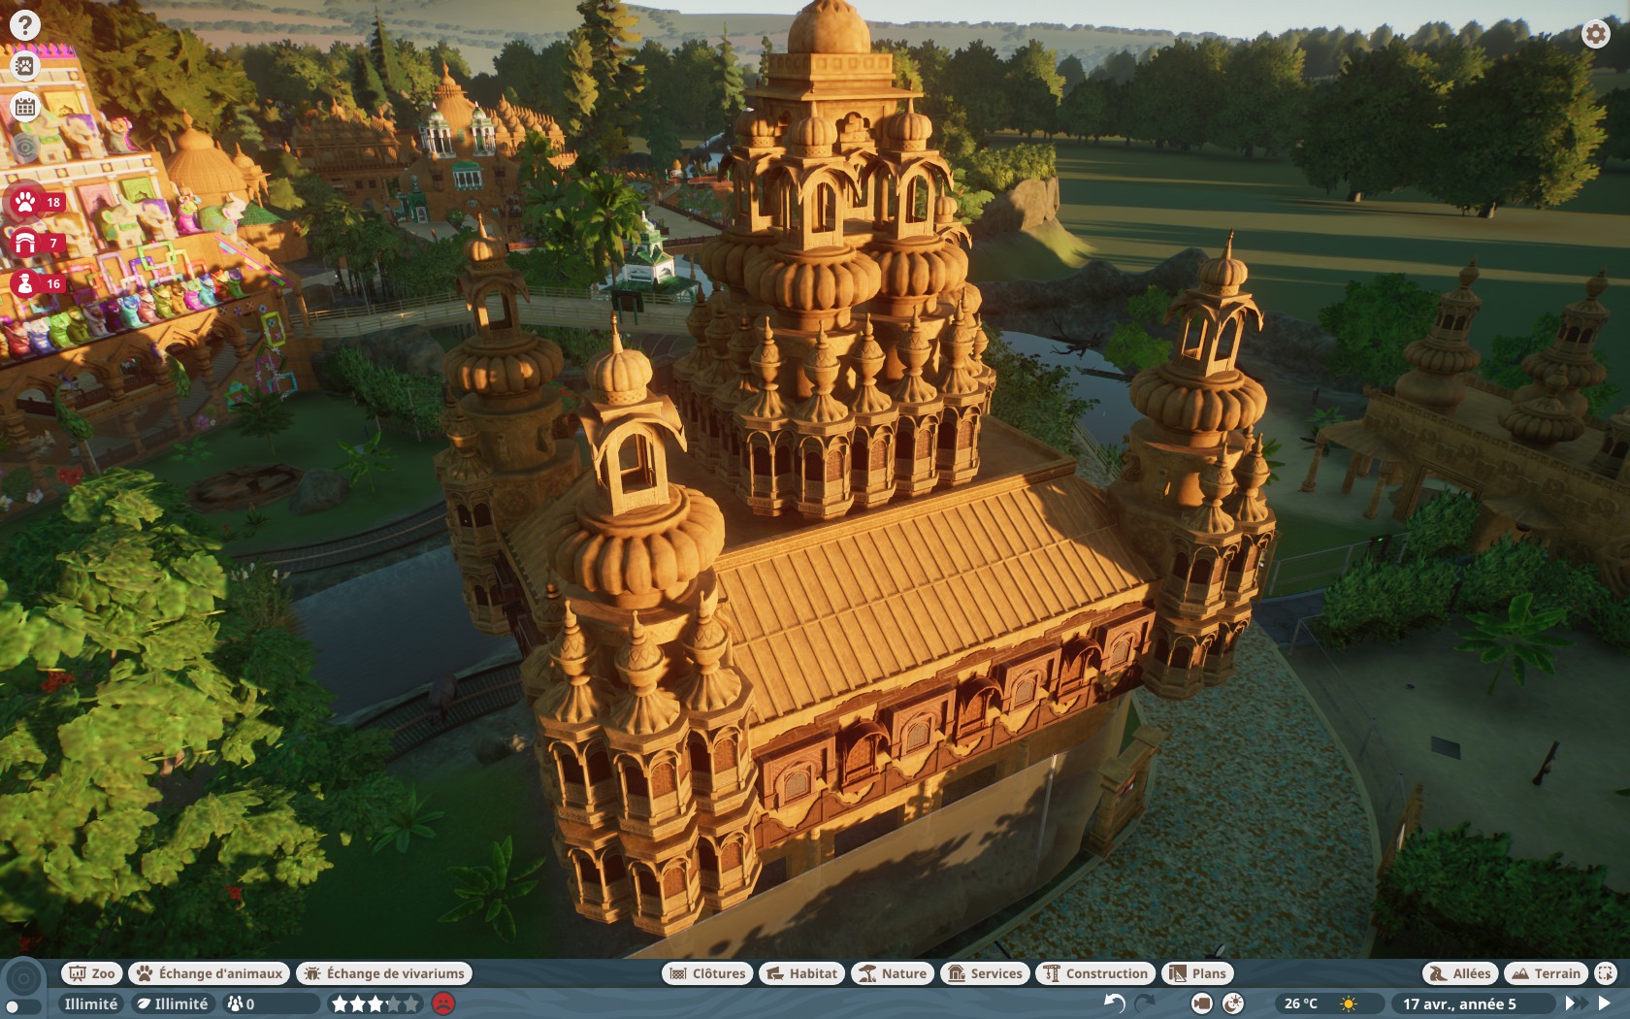Select the Clôtures build tab

point(707,973)
